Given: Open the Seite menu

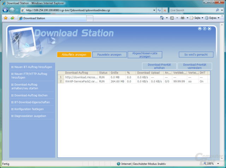Looking at the screenshot, I should pyautogui.click(x=196, y=18).
